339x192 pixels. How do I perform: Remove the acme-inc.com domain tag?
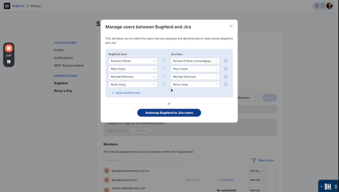pos(126,131)
